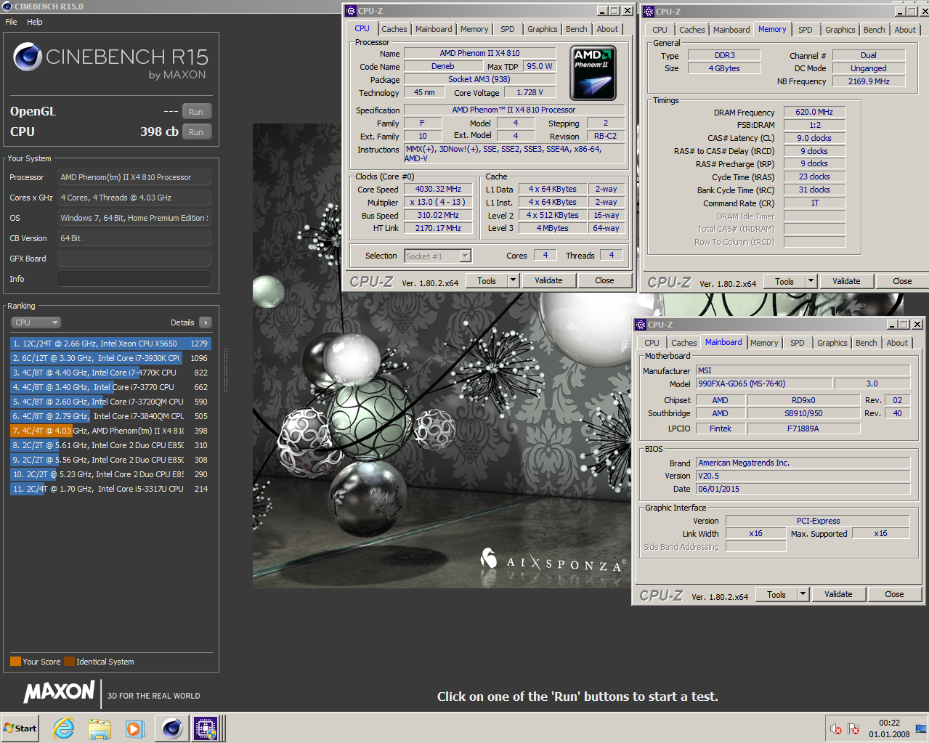This screenshot has width=929, height=743.
Task: Click the Start button
Action: [20, 728]
